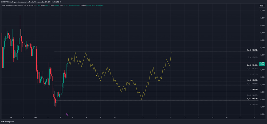Click date 18 on the time axis

[x=198, y=118]
